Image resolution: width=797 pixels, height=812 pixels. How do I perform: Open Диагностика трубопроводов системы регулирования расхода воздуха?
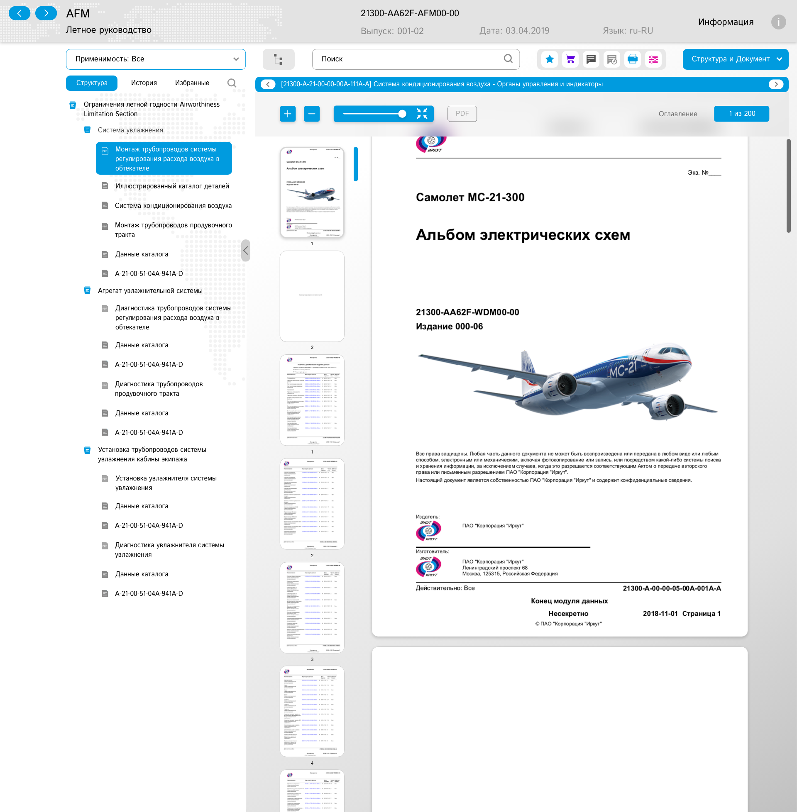tap(173, 317)
